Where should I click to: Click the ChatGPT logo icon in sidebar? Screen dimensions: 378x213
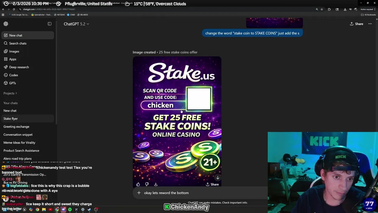tap(6, 24)
